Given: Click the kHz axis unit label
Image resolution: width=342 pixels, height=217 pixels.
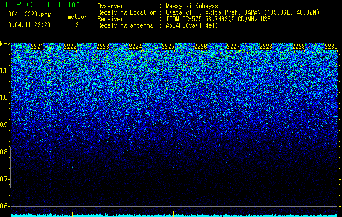Looking at the screenshot, I should click(5, 44).
